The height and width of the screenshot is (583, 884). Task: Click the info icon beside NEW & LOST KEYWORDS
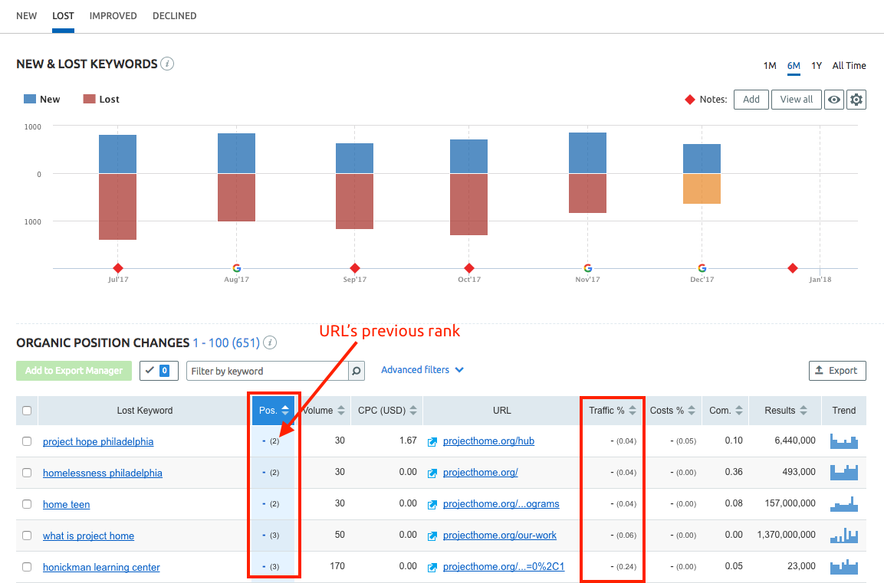tap(167, 64)
